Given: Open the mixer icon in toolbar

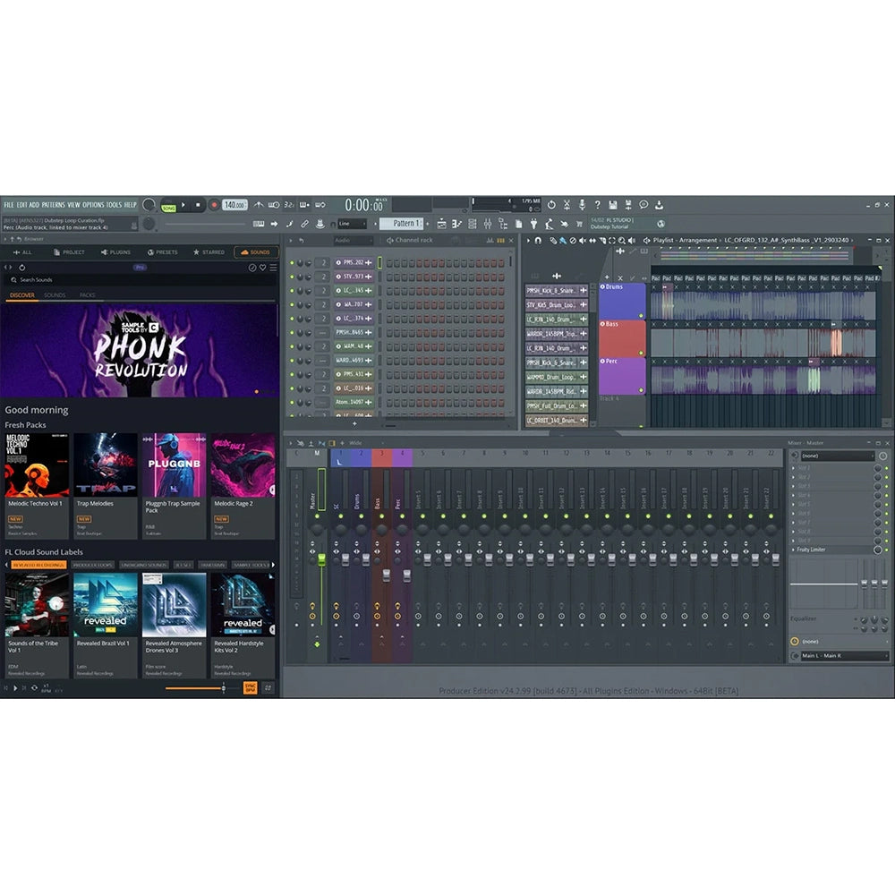Looking at the screenshot, I should 488,224.
